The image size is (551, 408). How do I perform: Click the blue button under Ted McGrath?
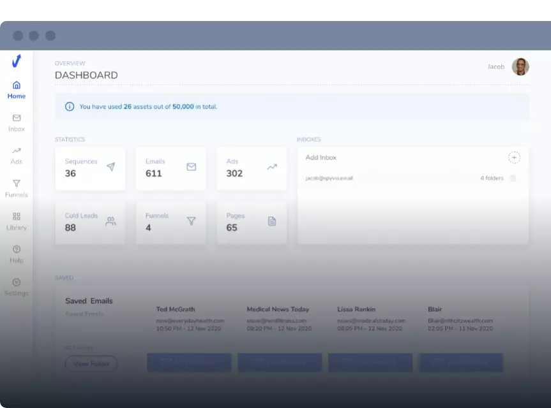[189, 362]
